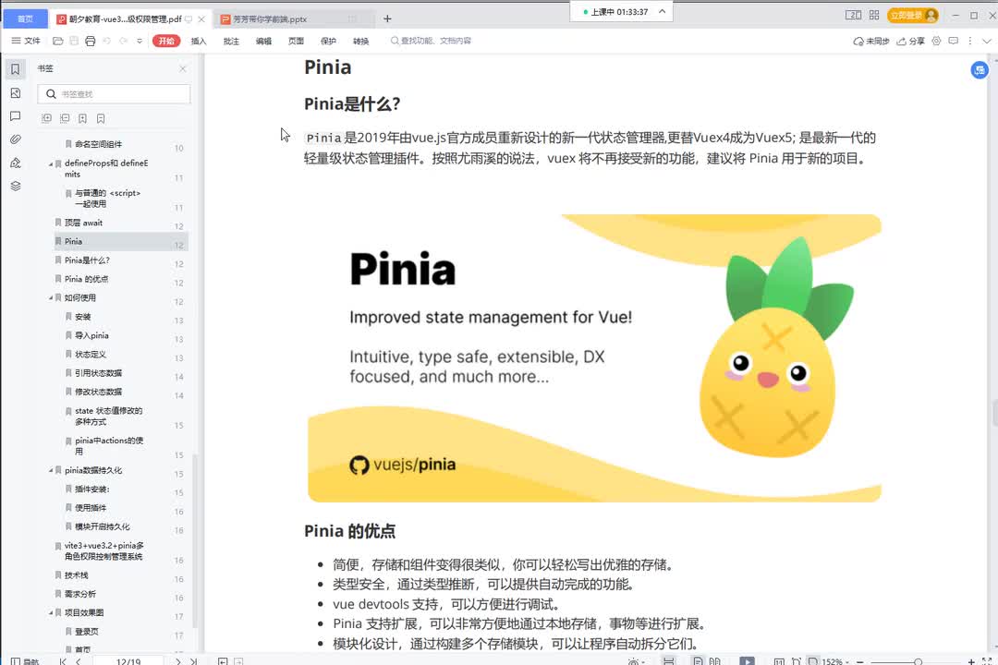Select the 开始 ribbon tab
The height and width of the screenshot is (665, 998).
166,41
